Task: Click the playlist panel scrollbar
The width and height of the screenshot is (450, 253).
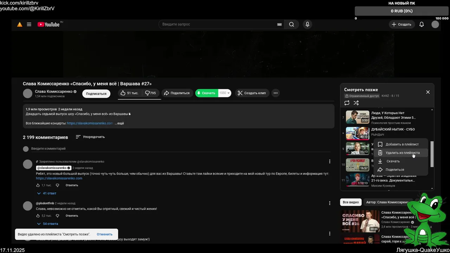Action: point(432,154)
